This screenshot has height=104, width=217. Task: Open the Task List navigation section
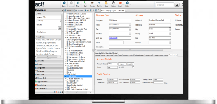point(49,75)
